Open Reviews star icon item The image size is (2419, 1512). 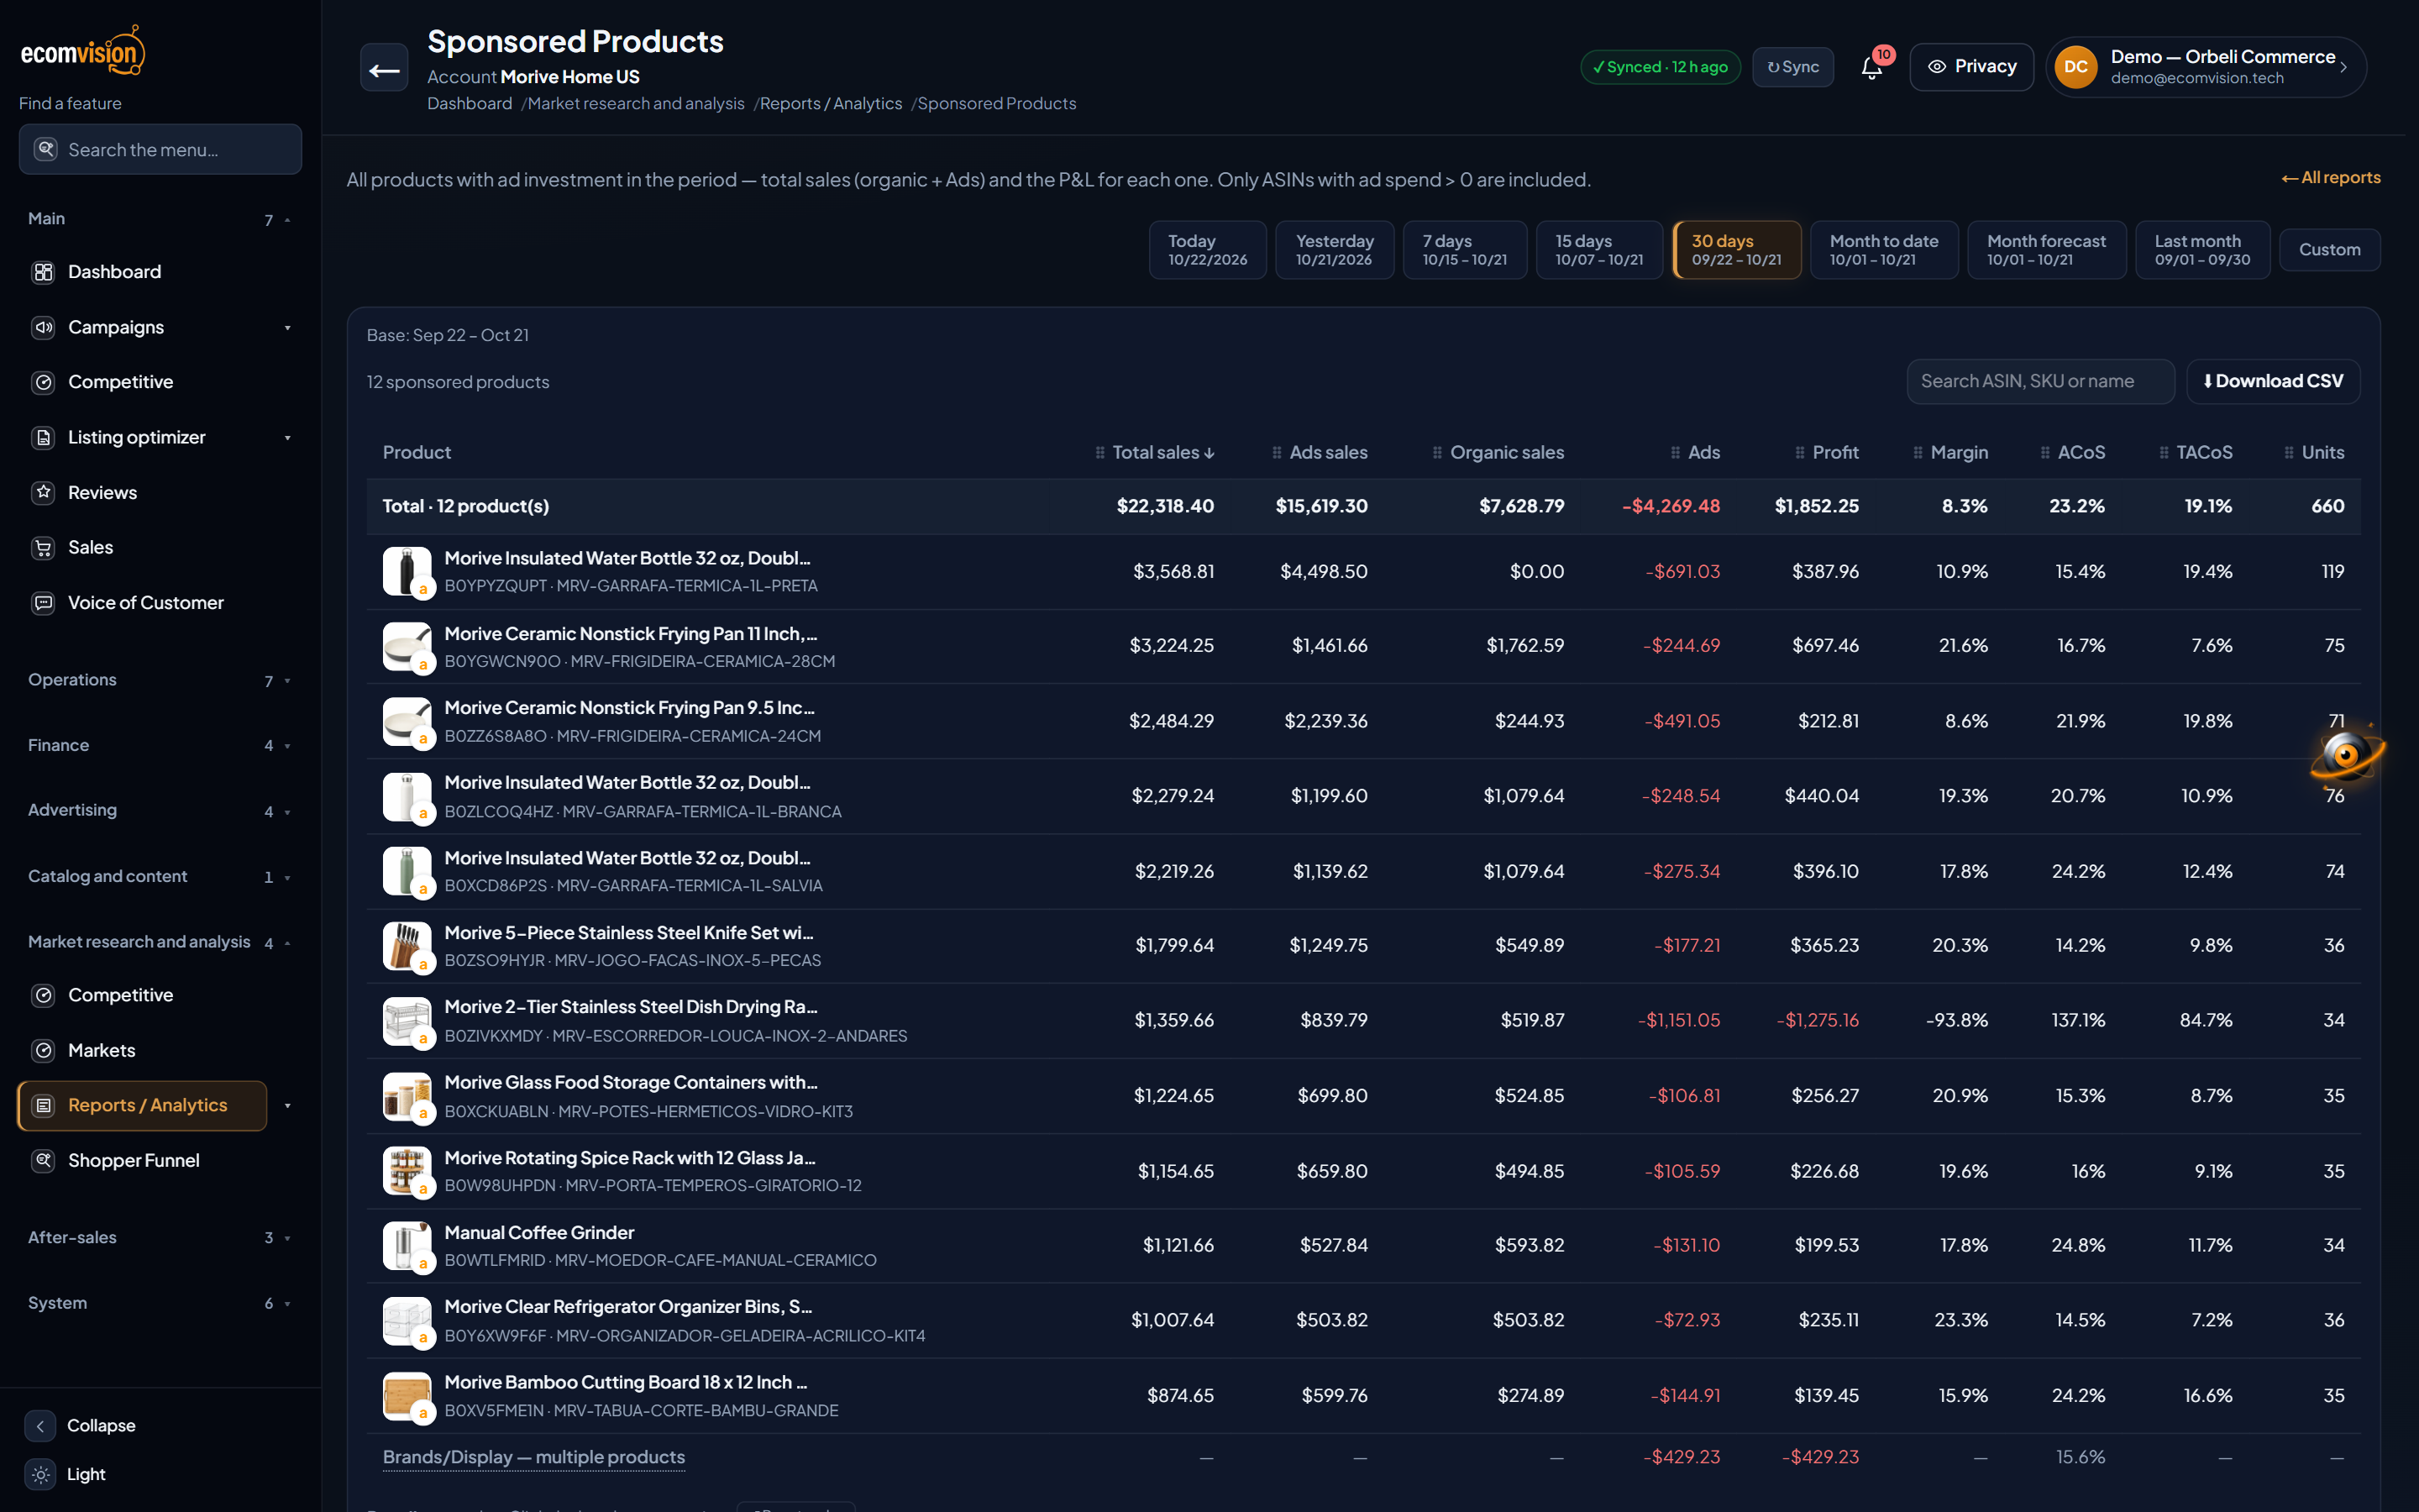coord(43,492)
